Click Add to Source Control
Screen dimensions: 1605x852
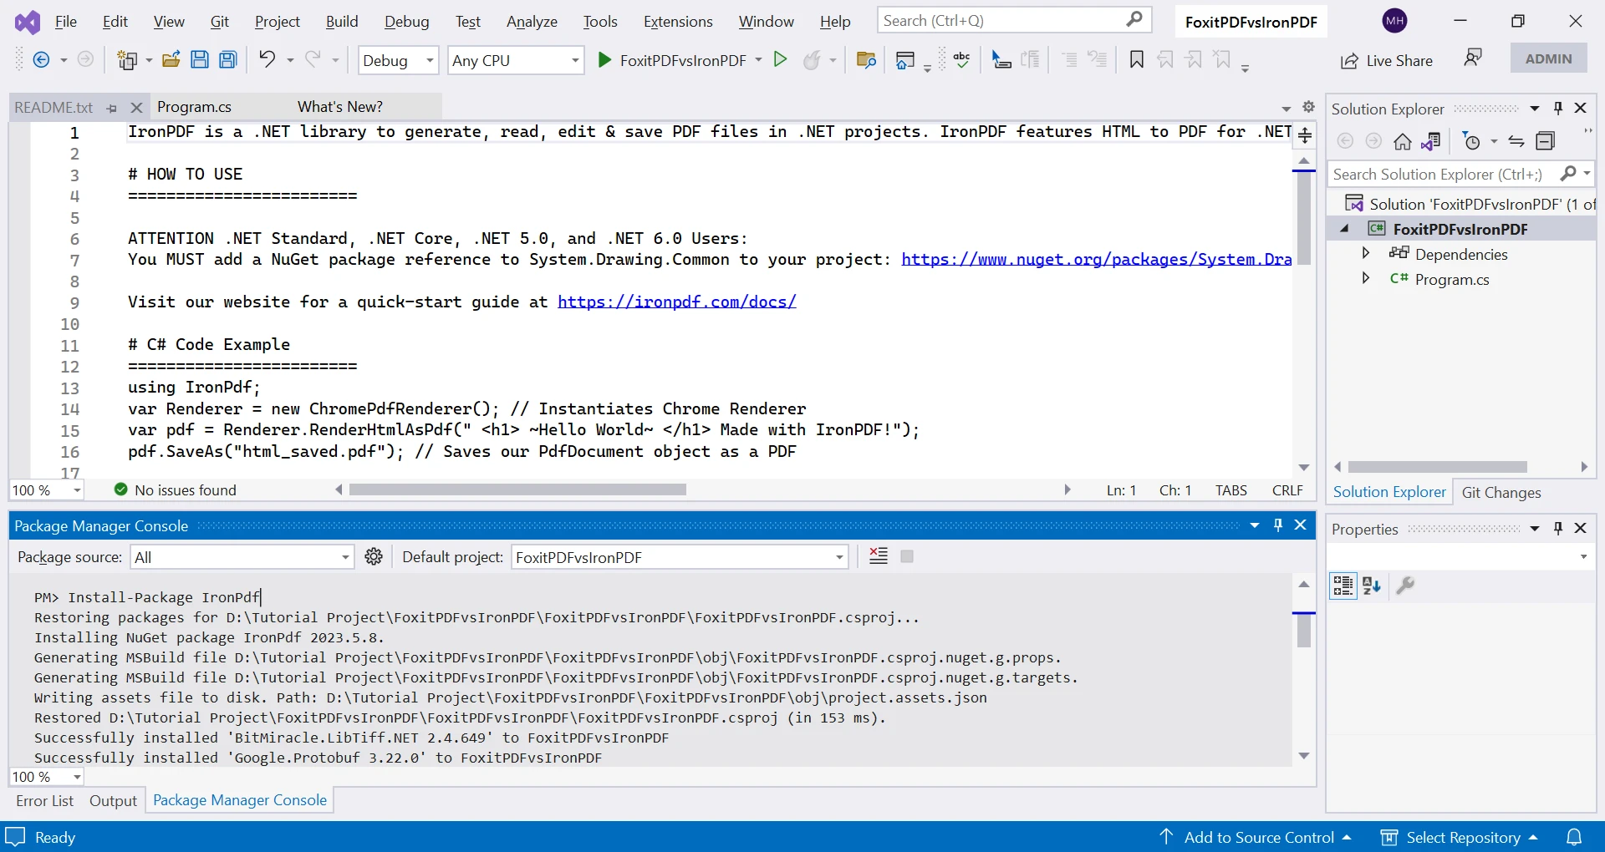point(1256,837)
